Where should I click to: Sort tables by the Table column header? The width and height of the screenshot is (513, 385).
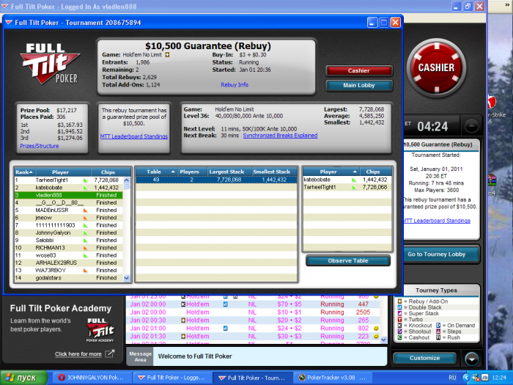coord(156,172)
